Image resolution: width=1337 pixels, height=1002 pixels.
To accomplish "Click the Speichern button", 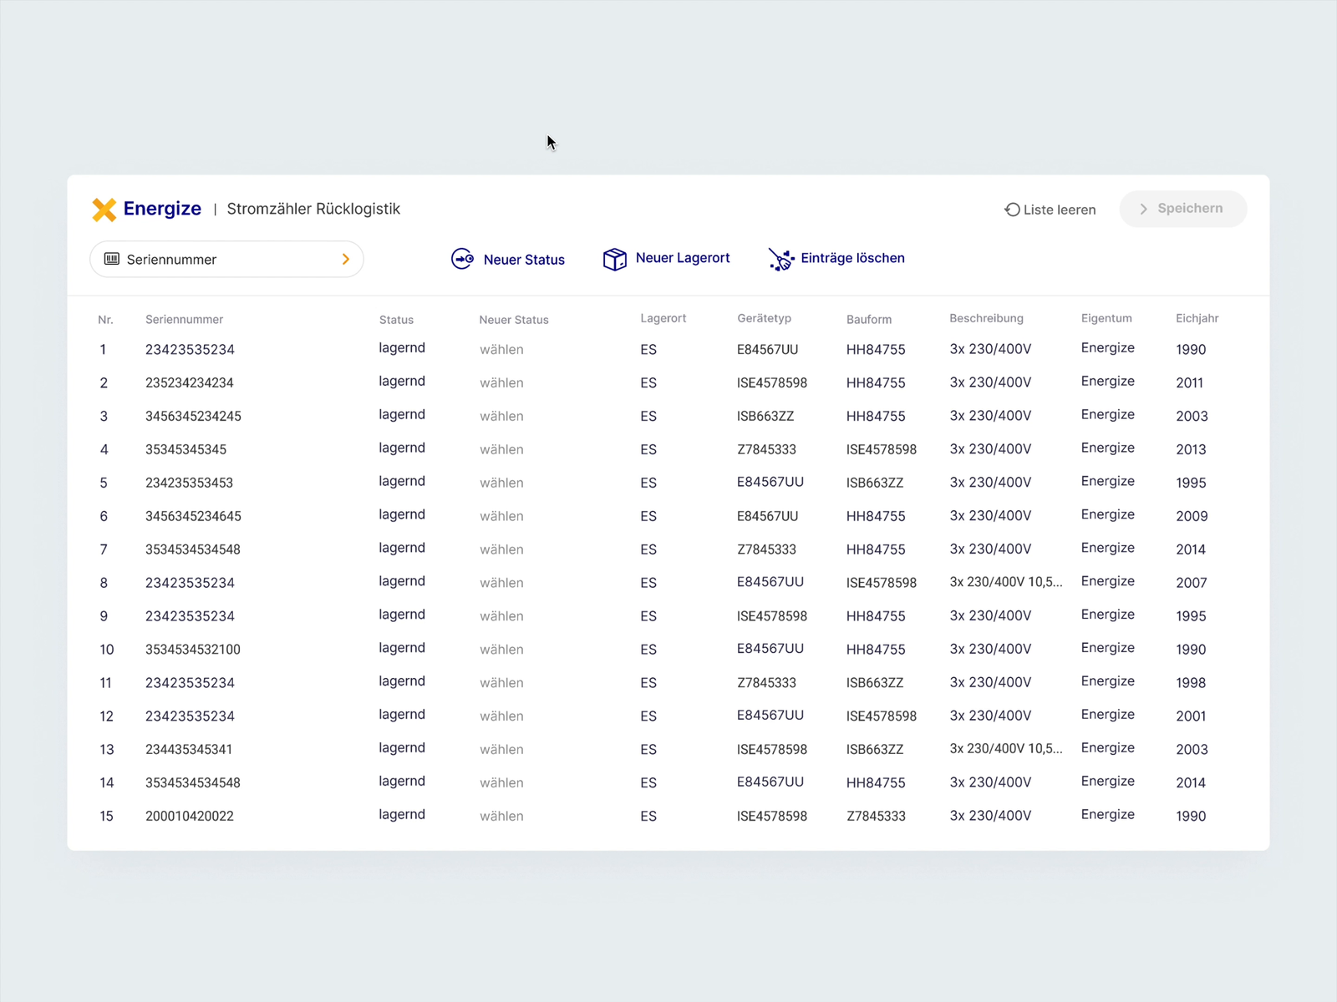I will 1183,209.
